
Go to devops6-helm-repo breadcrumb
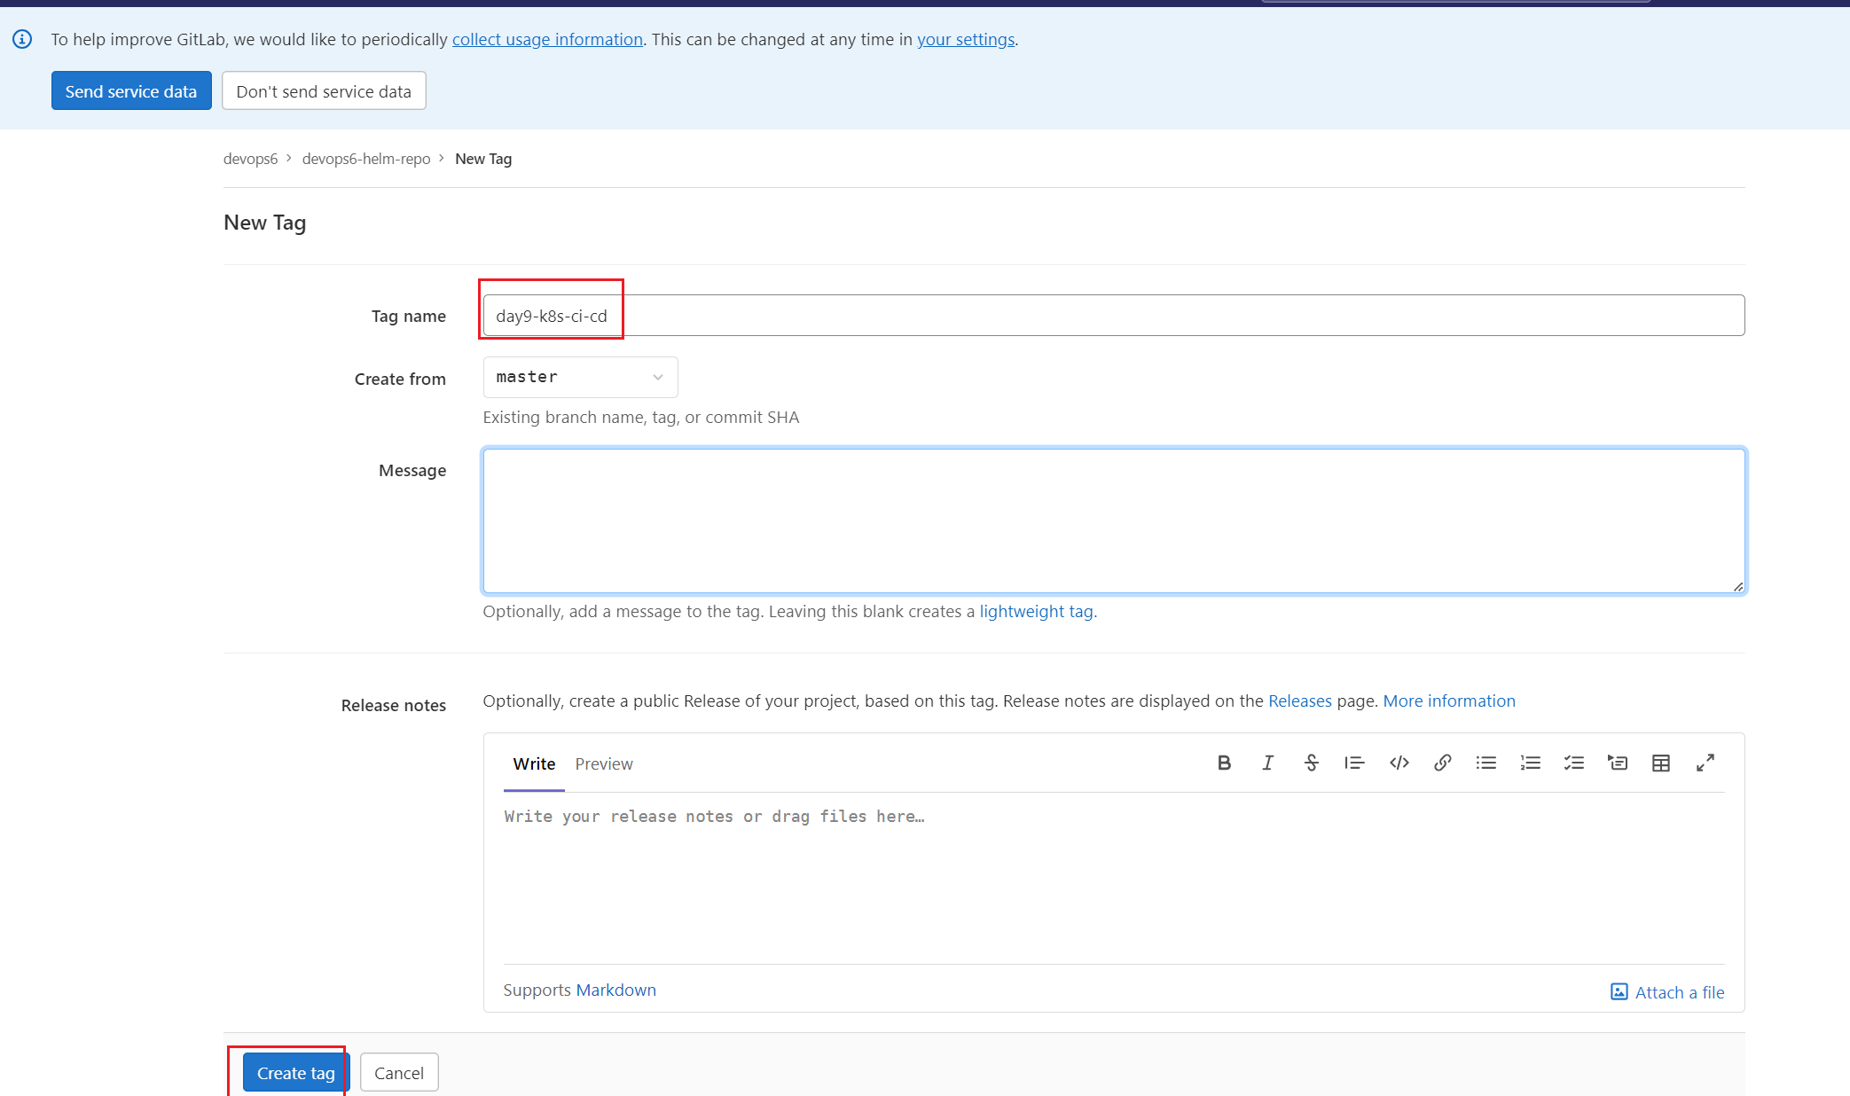coord(366,159)
